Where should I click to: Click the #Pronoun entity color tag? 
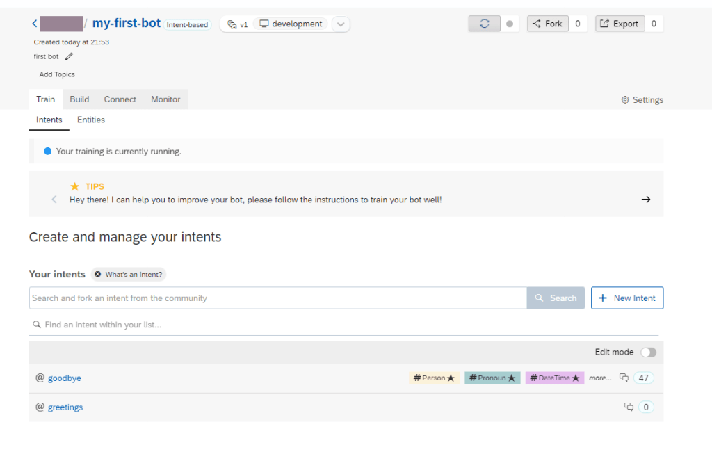click(492, 378)
